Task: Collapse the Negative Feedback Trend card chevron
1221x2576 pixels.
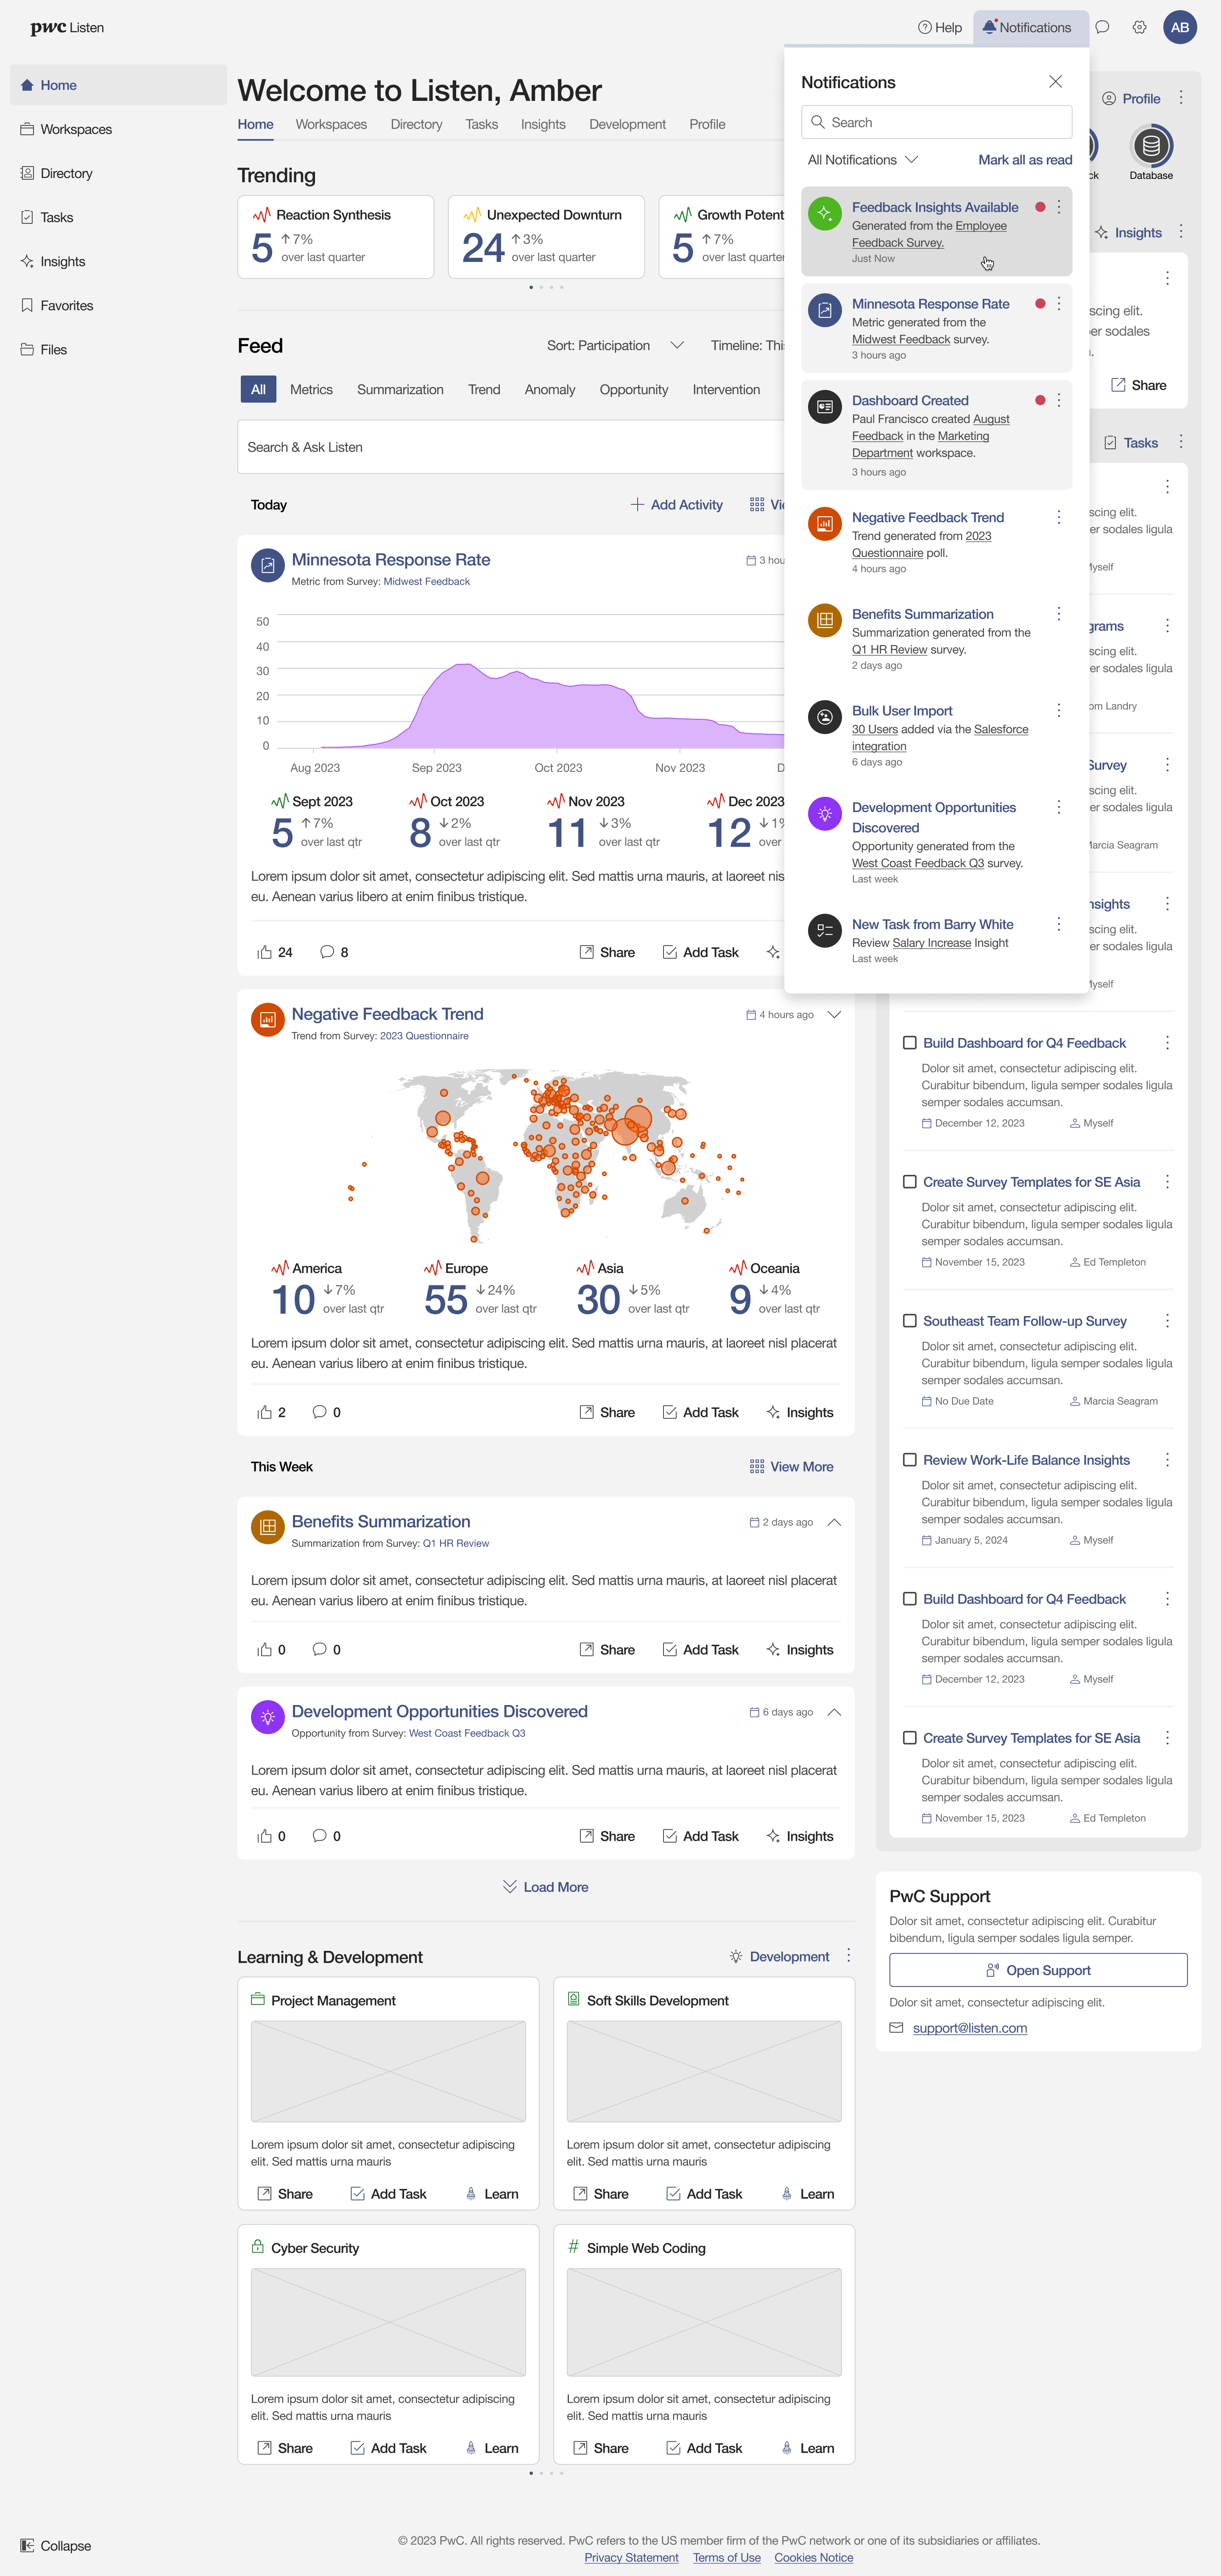Action: pyautogui.click(x=834, y=1014)
